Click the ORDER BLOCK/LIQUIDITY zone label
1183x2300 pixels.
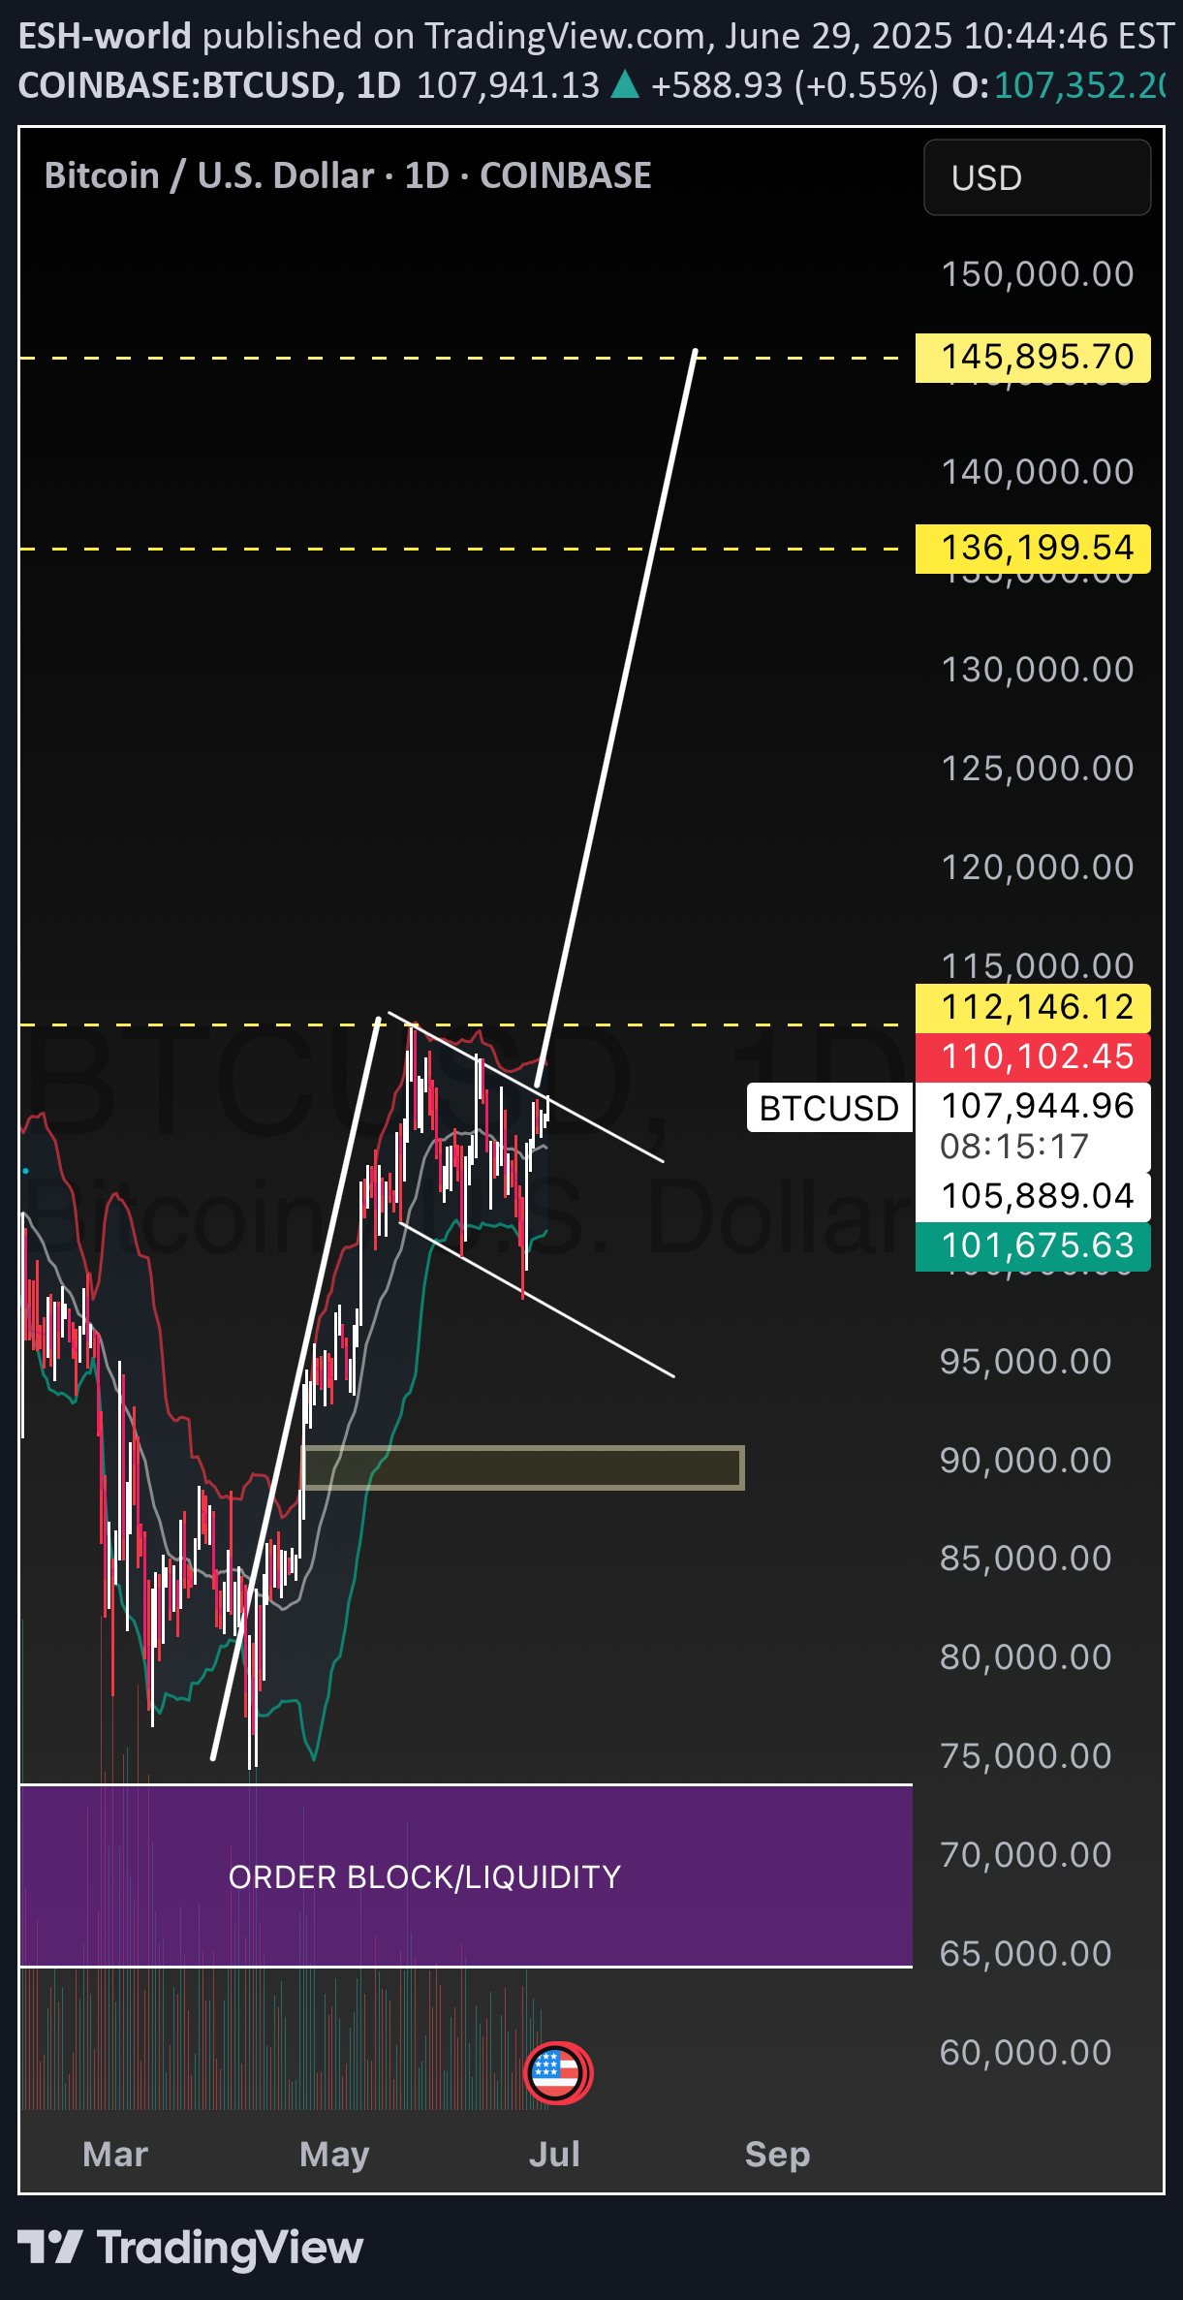click(x=424, y=1877)
